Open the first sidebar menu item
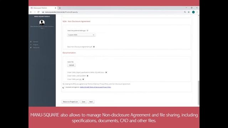Viewport: 228px width, 128px height. tap(36, 42)
